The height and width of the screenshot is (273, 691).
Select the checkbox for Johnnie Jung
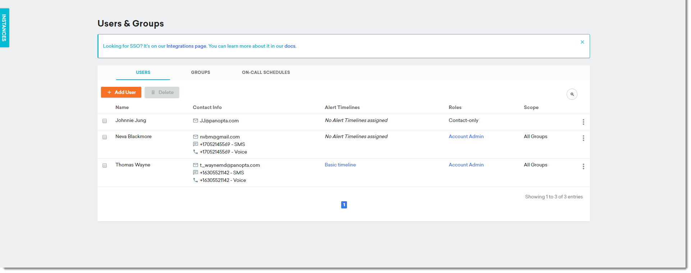105,121
